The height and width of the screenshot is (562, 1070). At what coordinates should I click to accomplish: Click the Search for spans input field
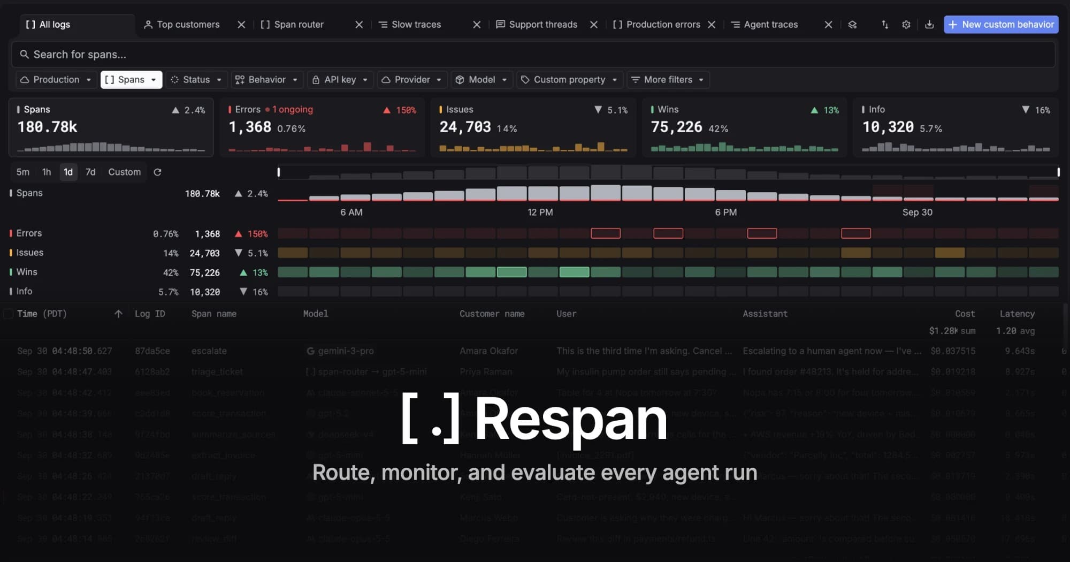pyautogui.click(x=533, y=55)
